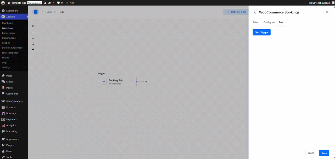The height and width of the screenshot is (159, 335).
Task: Click the New content button
Action: [70, 3]
